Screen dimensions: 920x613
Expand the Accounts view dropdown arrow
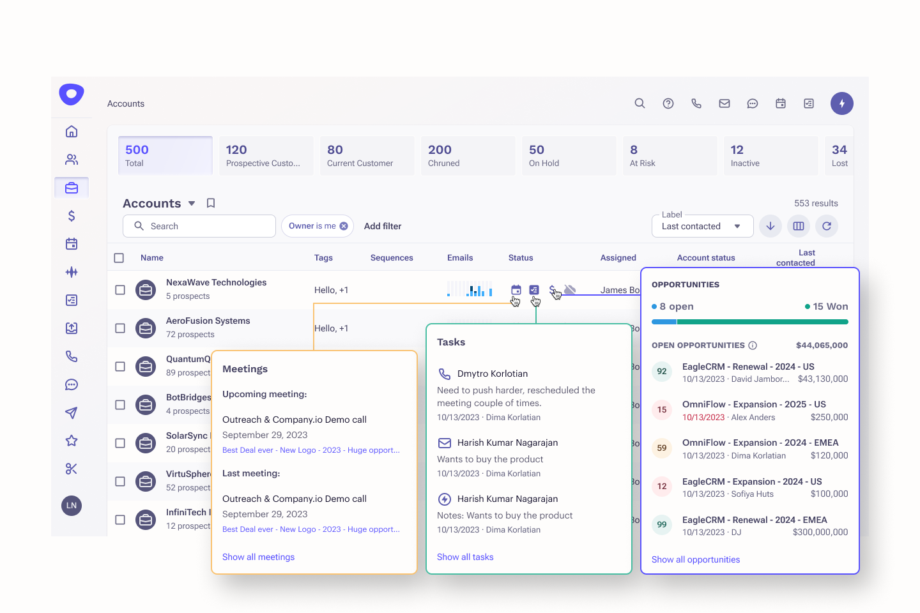(x=192, y=204)
